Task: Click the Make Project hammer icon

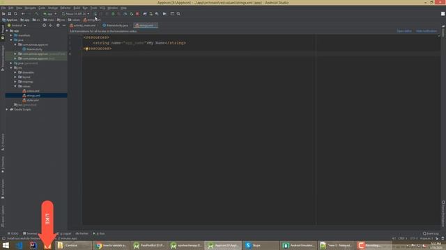Action: pyautogui.click(x=36, y=14)
